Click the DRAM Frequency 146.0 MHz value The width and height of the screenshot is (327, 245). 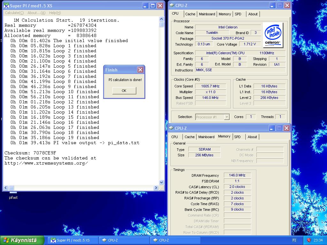(237, 175)
